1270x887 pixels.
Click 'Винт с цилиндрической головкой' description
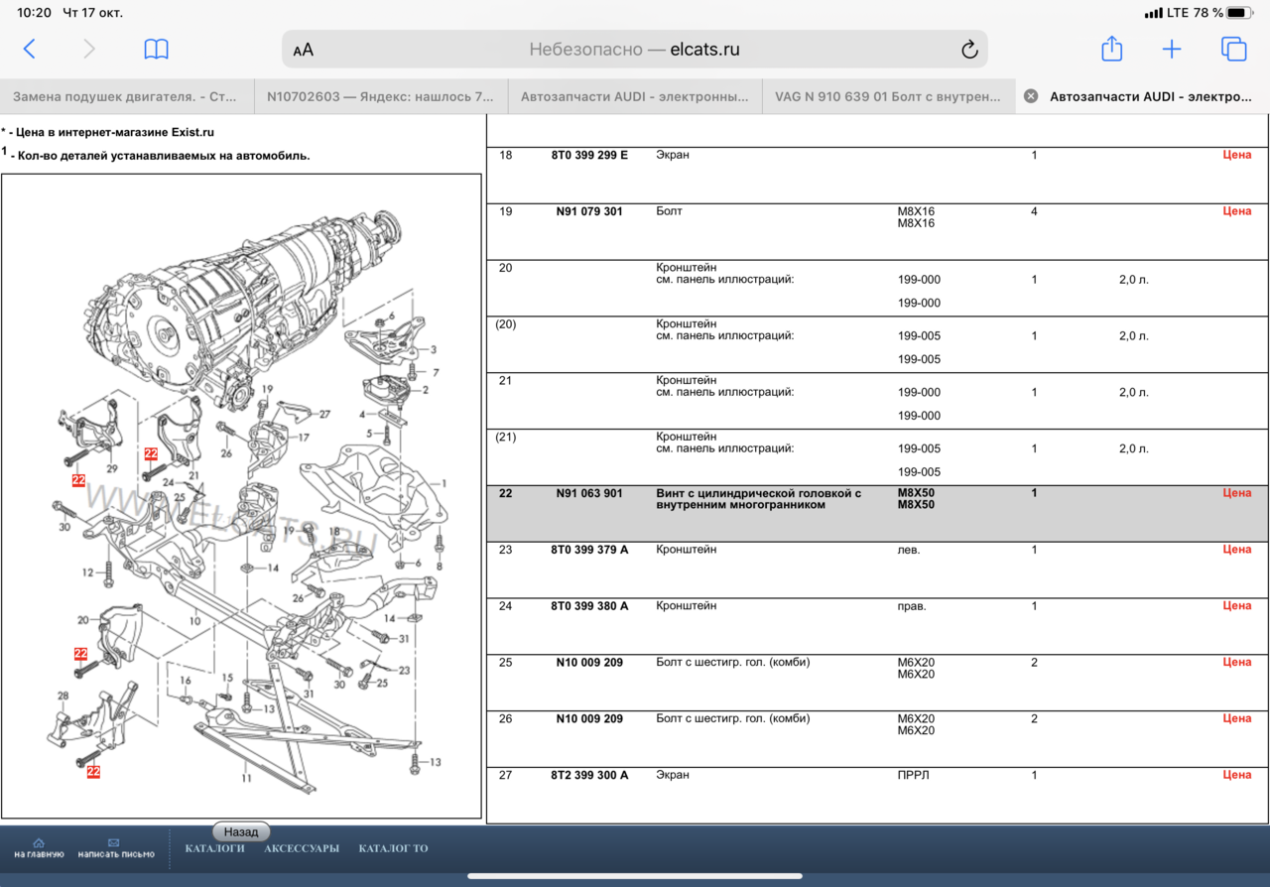tap(759, 499)
